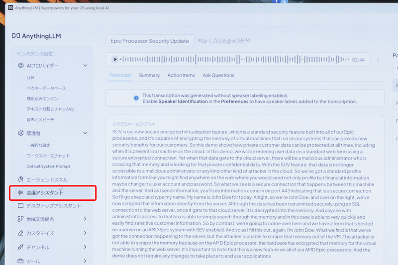
Task: Click the インスタンス設定 heading
Action: pos(35,54)
